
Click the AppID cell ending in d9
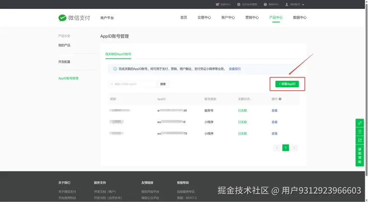(x=172, y=111)
